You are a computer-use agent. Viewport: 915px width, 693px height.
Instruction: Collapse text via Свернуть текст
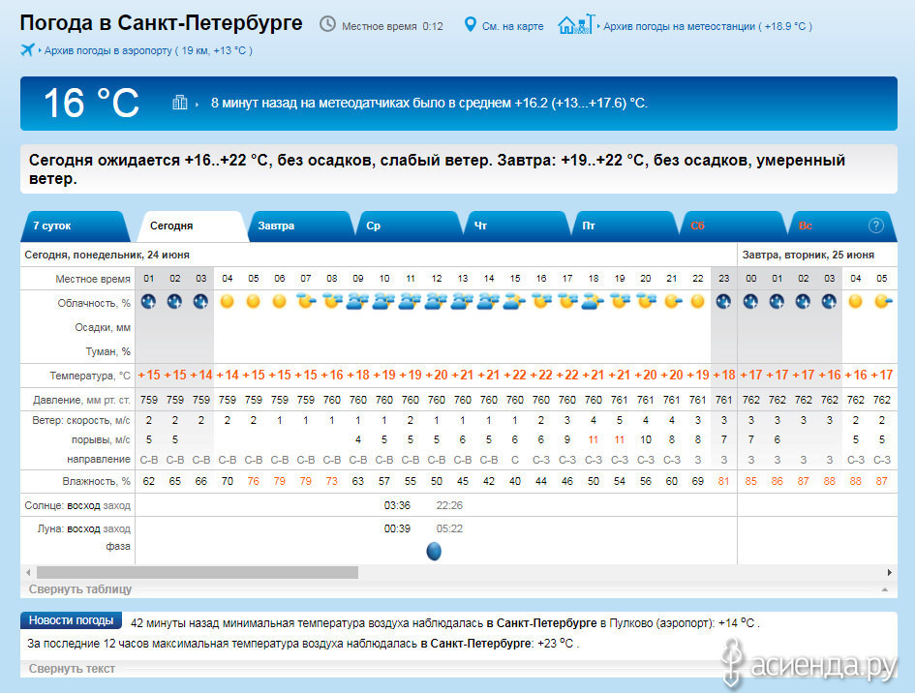tap(72, 669)
